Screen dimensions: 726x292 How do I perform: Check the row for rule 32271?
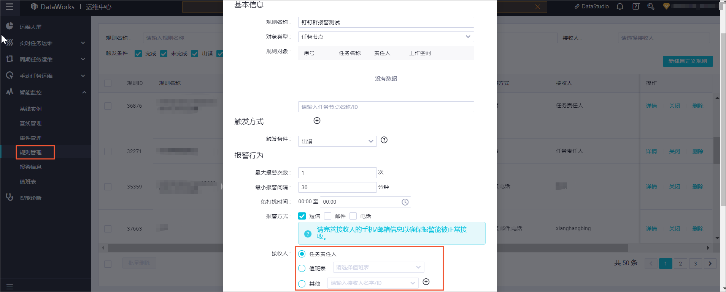108,151
